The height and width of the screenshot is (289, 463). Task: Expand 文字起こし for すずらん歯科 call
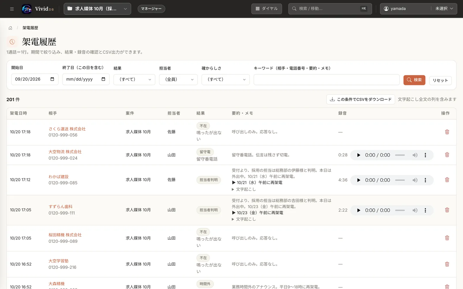tap(244, 219)
